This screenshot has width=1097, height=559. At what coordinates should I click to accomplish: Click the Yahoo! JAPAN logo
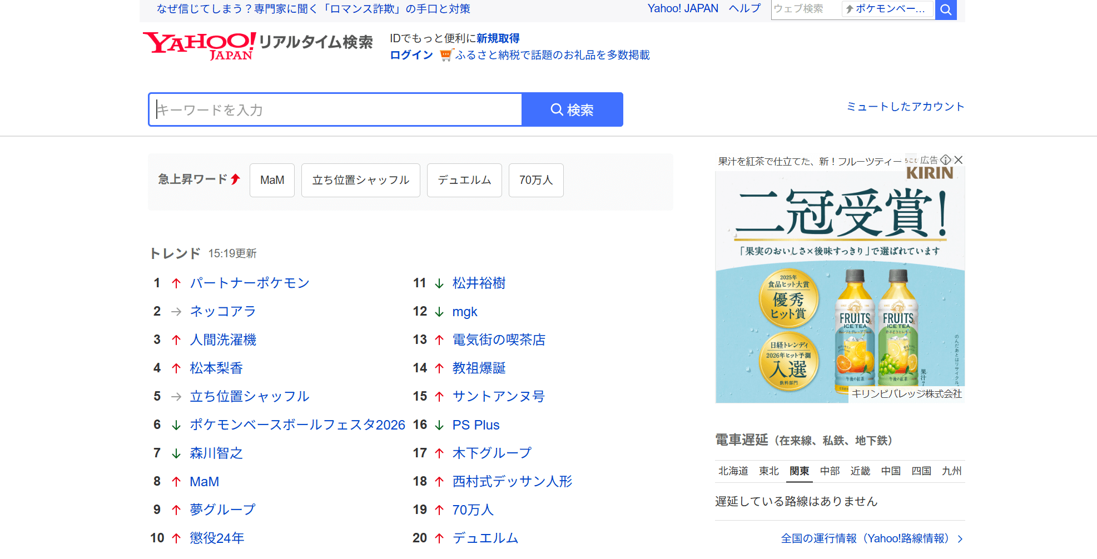(199, 46)
